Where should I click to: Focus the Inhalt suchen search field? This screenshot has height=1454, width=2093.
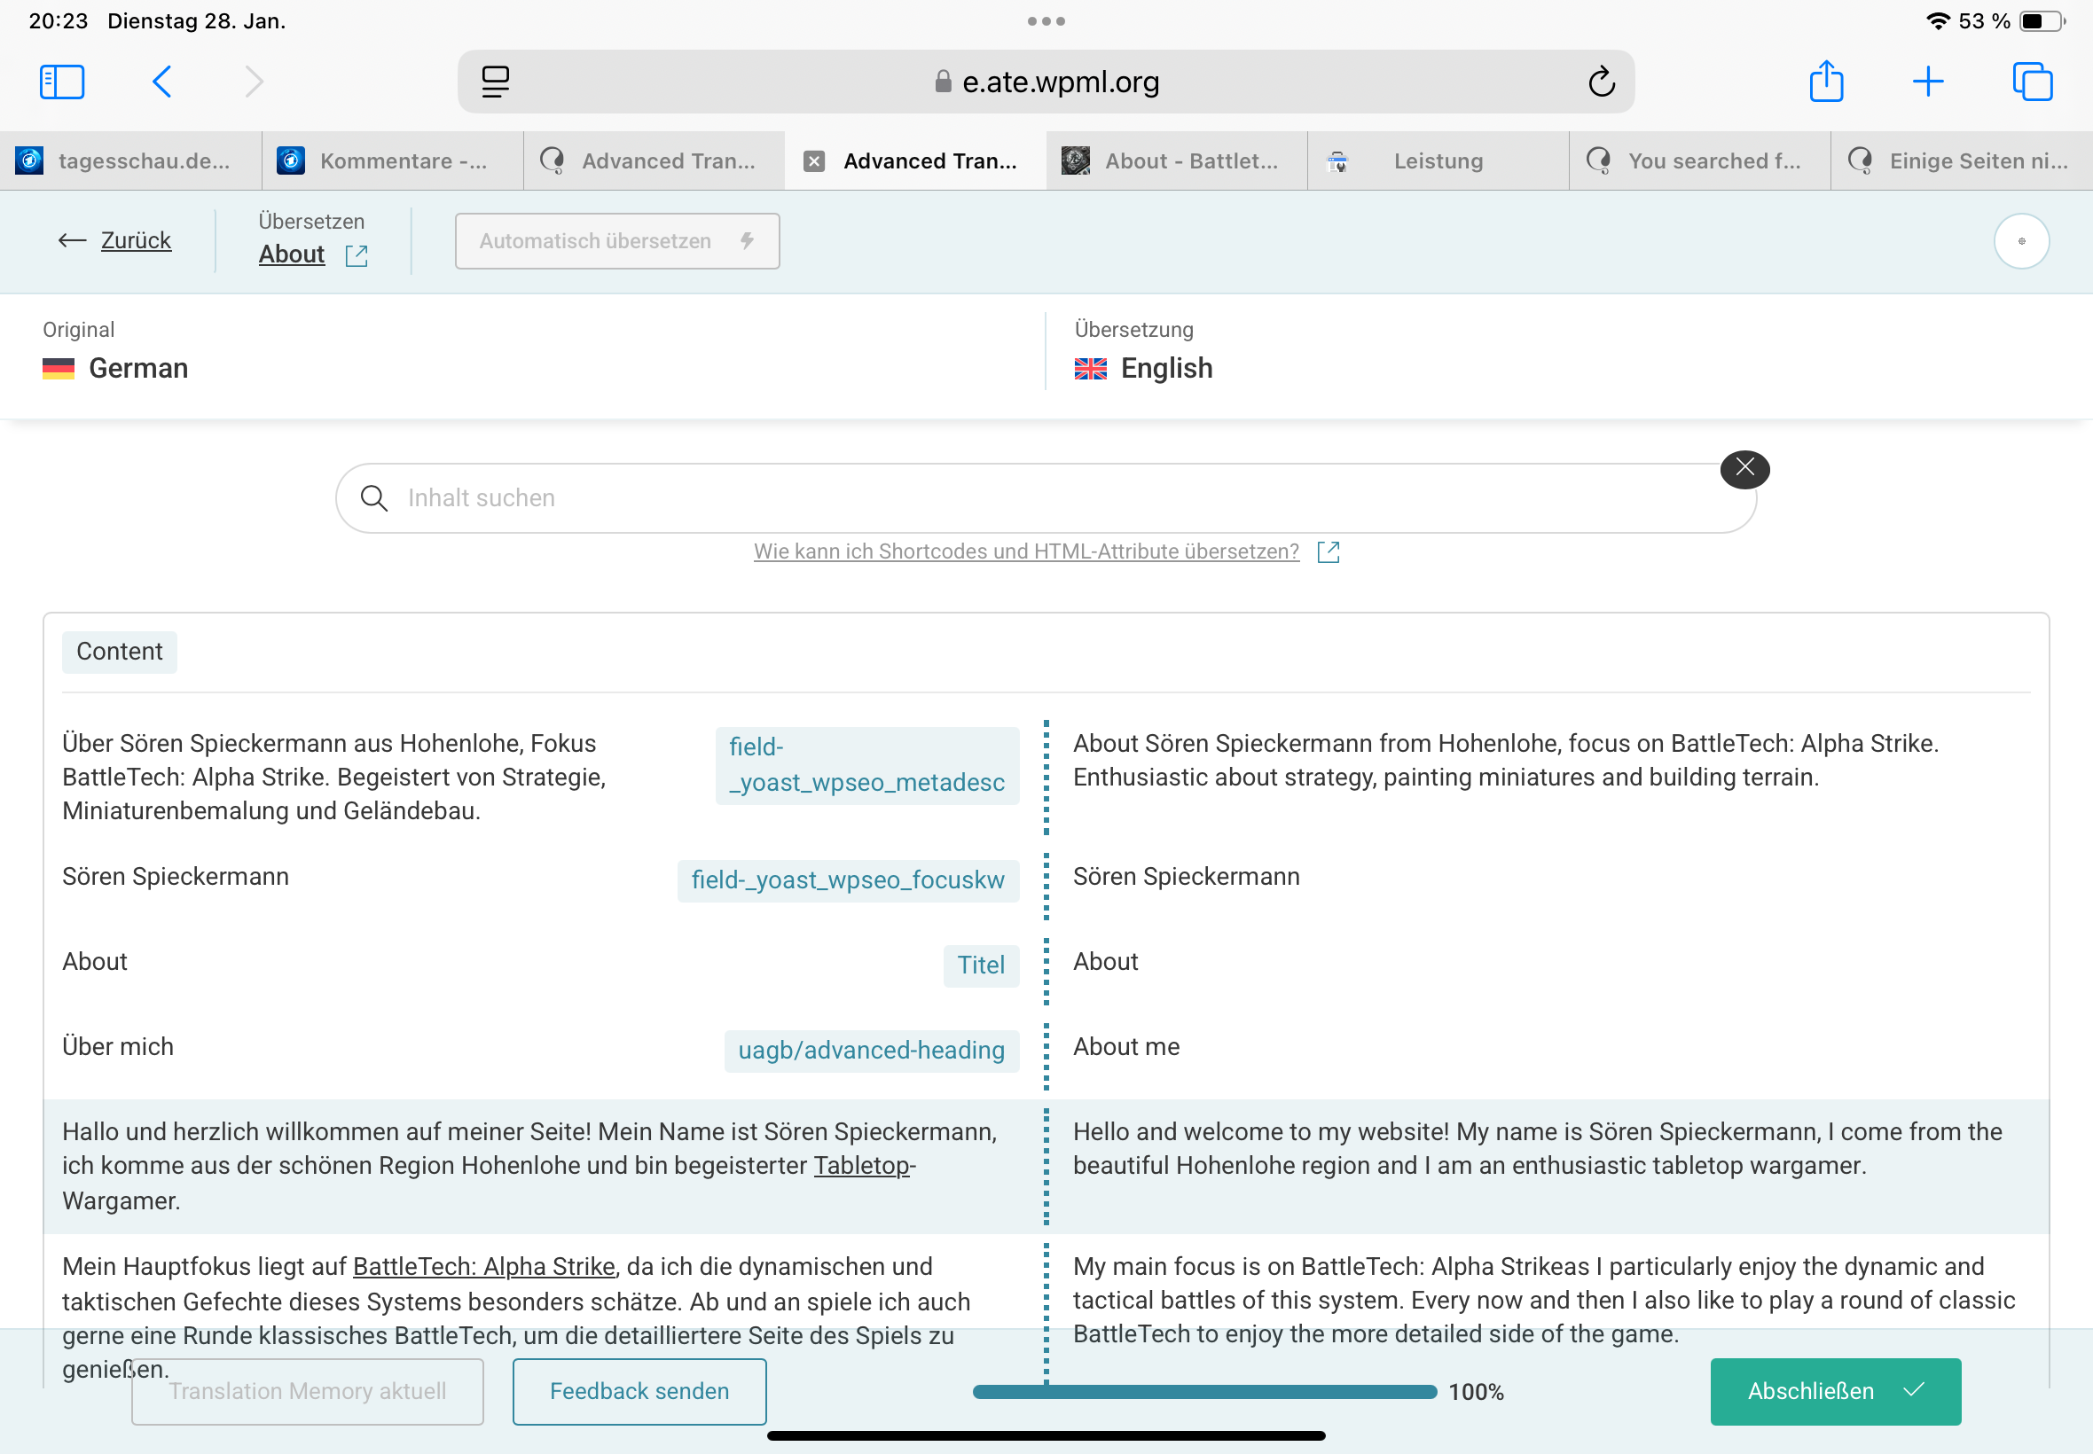coord(1044,498)
